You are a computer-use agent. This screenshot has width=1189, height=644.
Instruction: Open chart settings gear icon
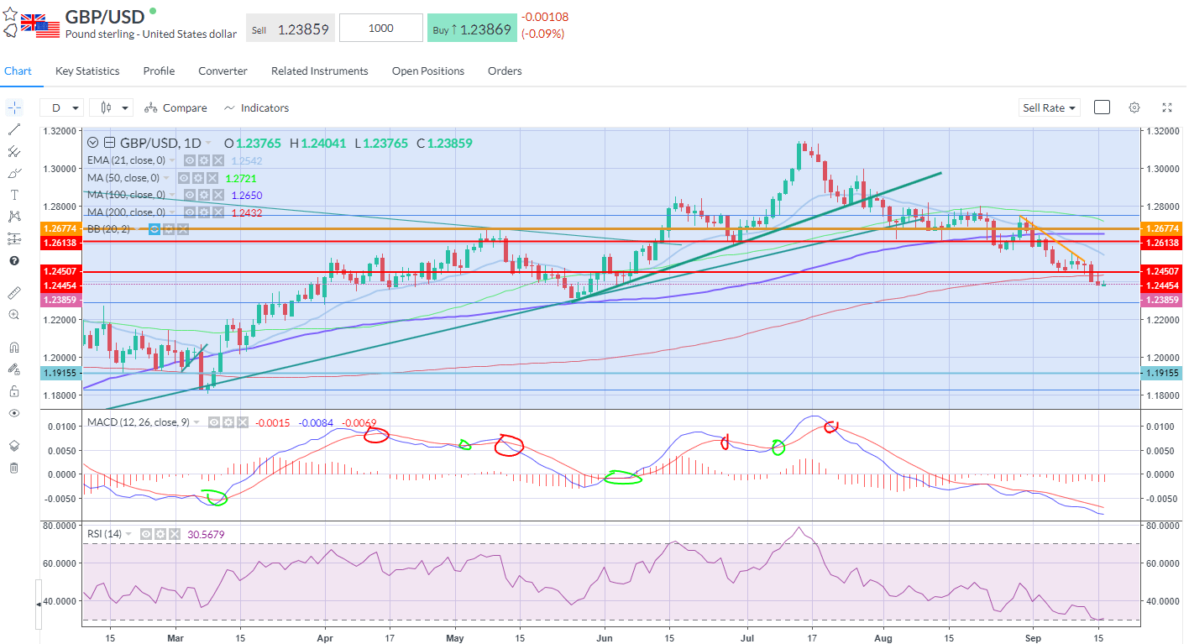(x=1134, y=107)
